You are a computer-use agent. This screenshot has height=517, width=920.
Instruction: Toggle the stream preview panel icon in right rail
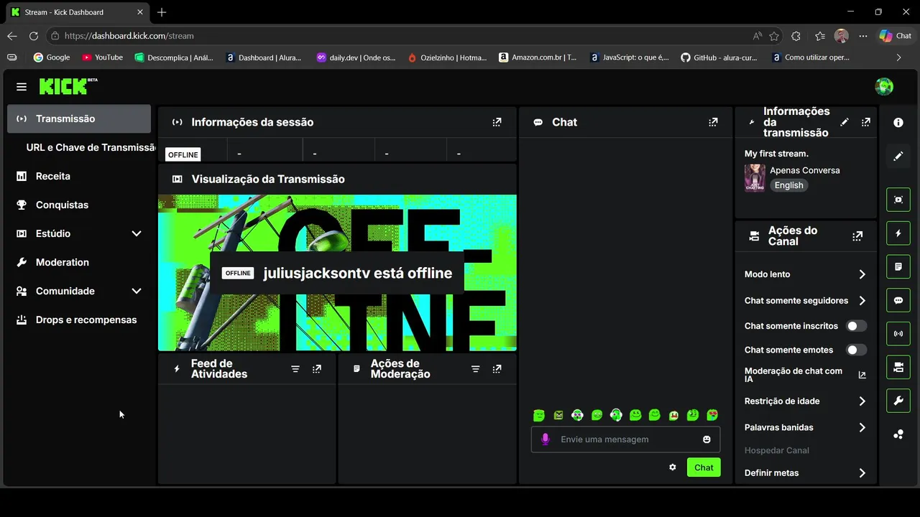[x=898, y=200]
